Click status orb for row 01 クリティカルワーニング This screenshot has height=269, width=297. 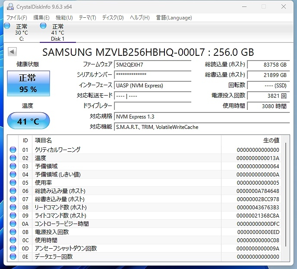13,150
